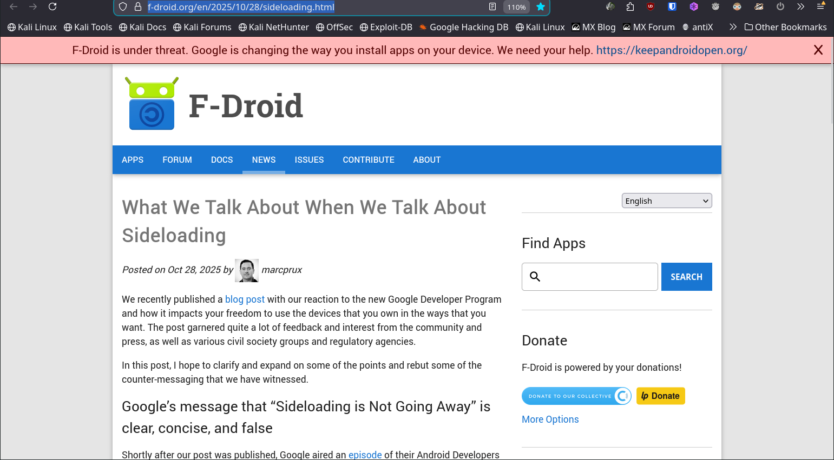Expand hidden bookmarks toolbar overflow chevron
Screen dimensions: 834x460
(733, 27)
